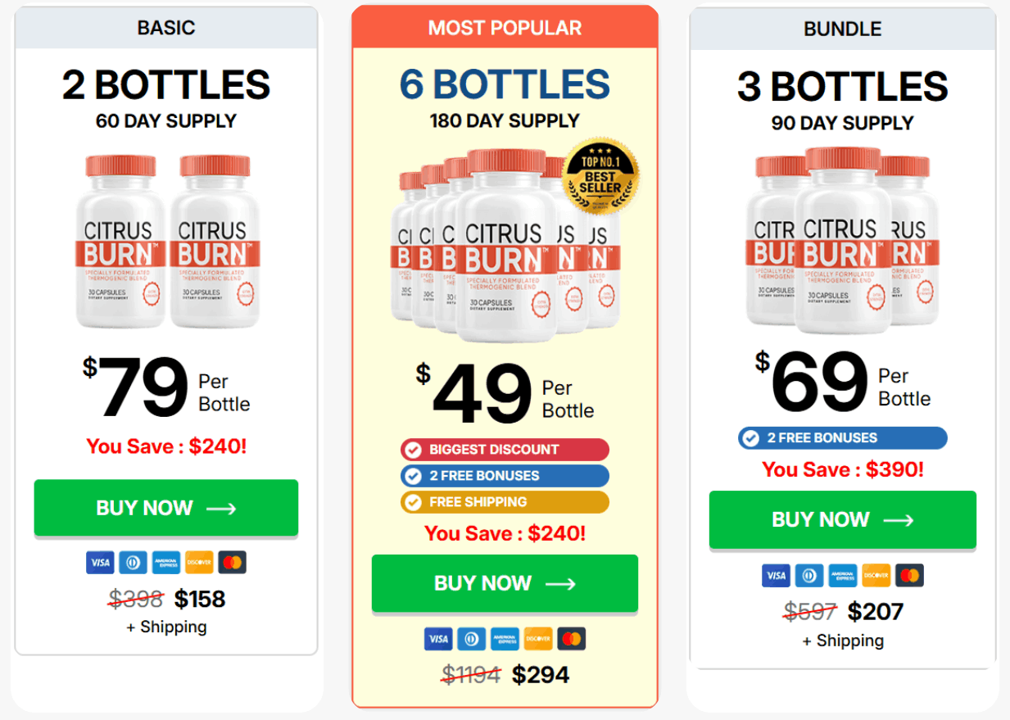Click Visa icon under Bundle plan
This screenshot has width=1010, height=720.
coord(776,575)
